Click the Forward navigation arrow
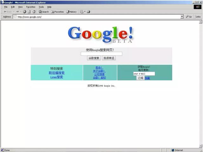 pos(17,12)
